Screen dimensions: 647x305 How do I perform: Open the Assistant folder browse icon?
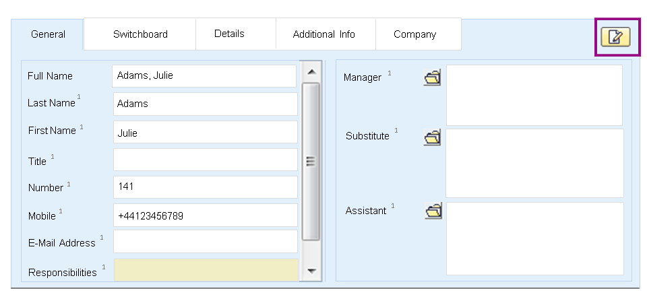433,211
